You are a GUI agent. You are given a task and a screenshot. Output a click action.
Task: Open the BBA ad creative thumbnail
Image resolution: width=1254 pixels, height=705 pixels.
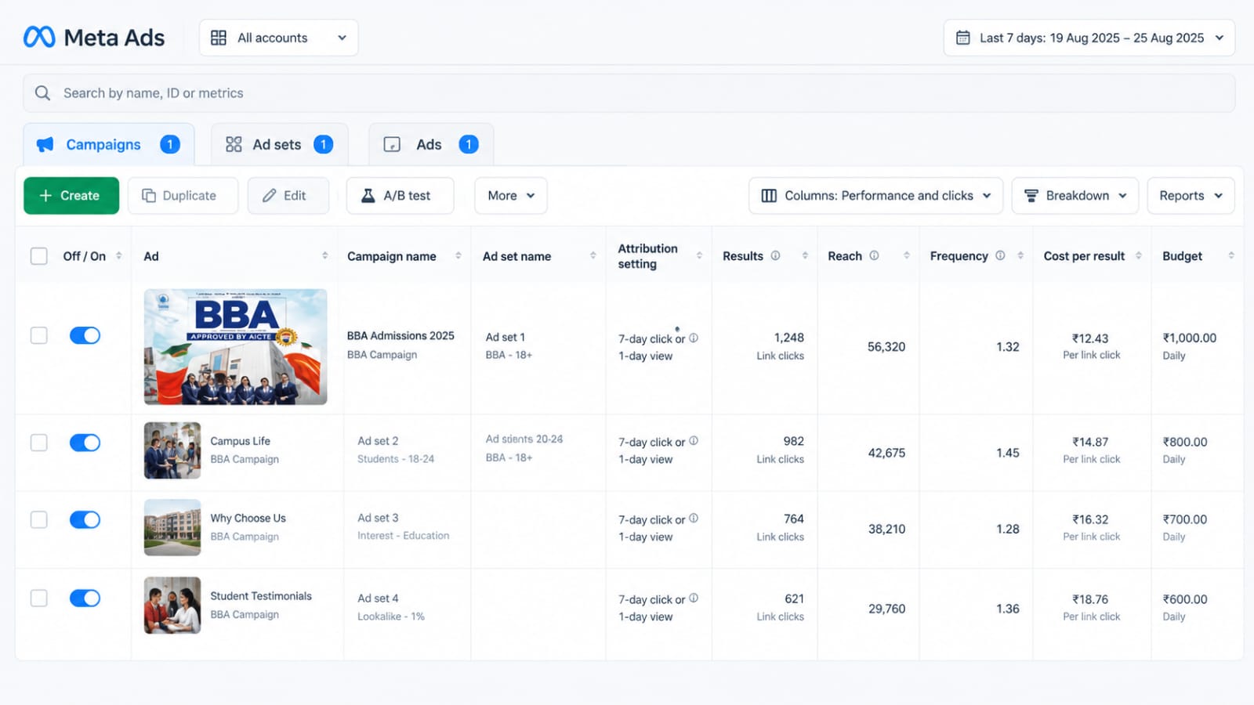(235, 347)
